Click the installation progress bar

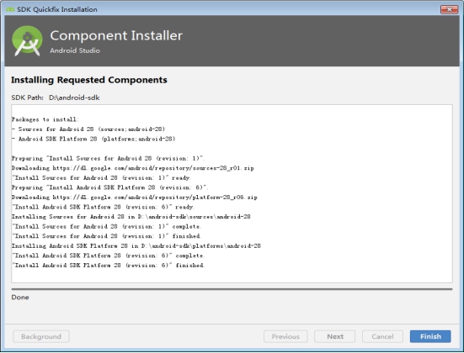tap(232, 289)
